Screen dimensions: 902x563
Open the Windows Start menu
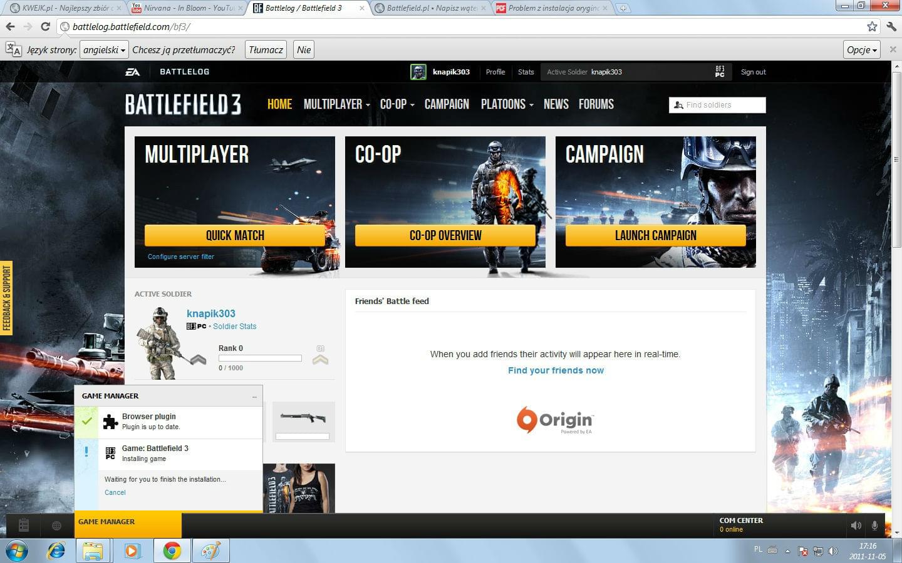(16, 551)
